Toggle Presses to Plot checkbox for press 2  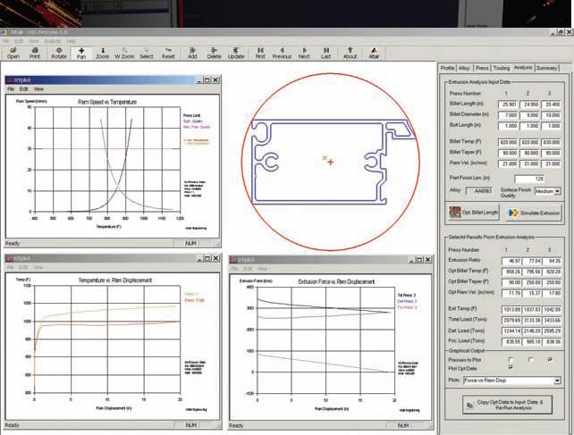[x=531, y=360]
